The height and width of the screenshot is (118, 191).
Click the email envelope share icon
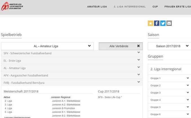click(169, 23)
